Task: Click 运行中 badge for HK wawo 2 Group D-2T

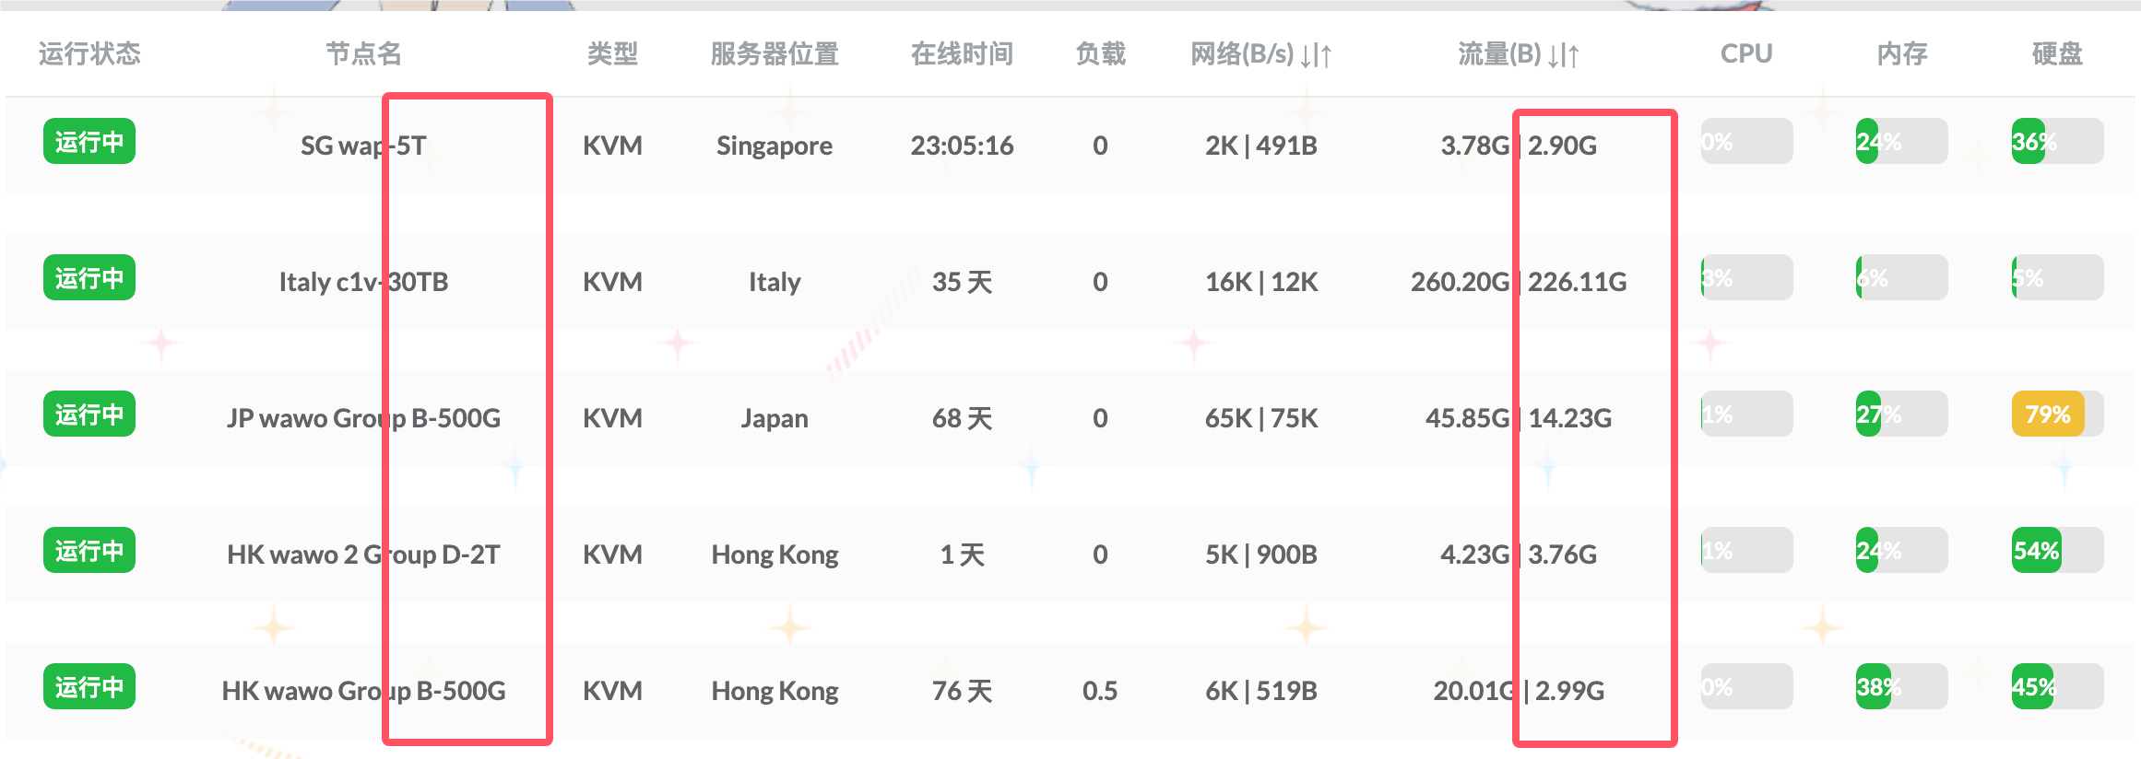Action: coord(89,551)
